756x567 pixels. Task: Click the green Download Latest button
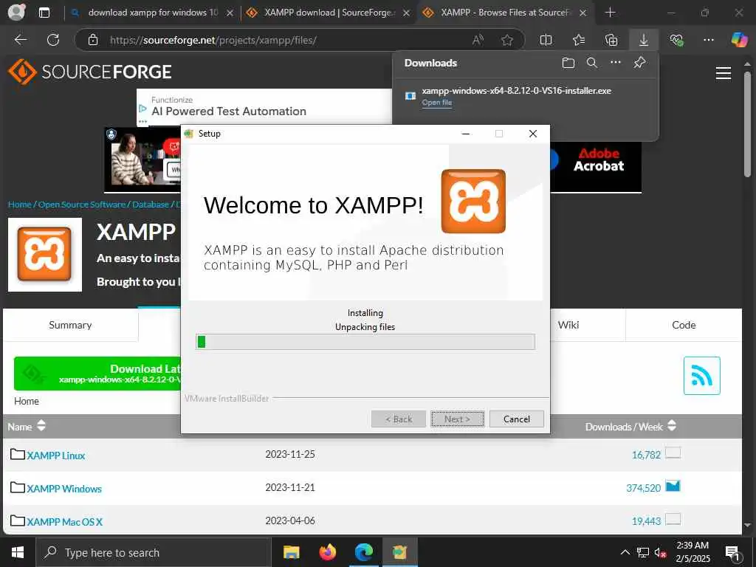[x=97, y=374]
